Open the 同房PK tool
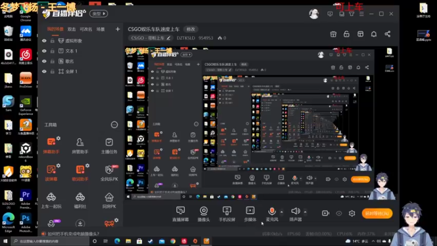Image resolution: width=437 pixels, height=246 pixels. point(109,200)
